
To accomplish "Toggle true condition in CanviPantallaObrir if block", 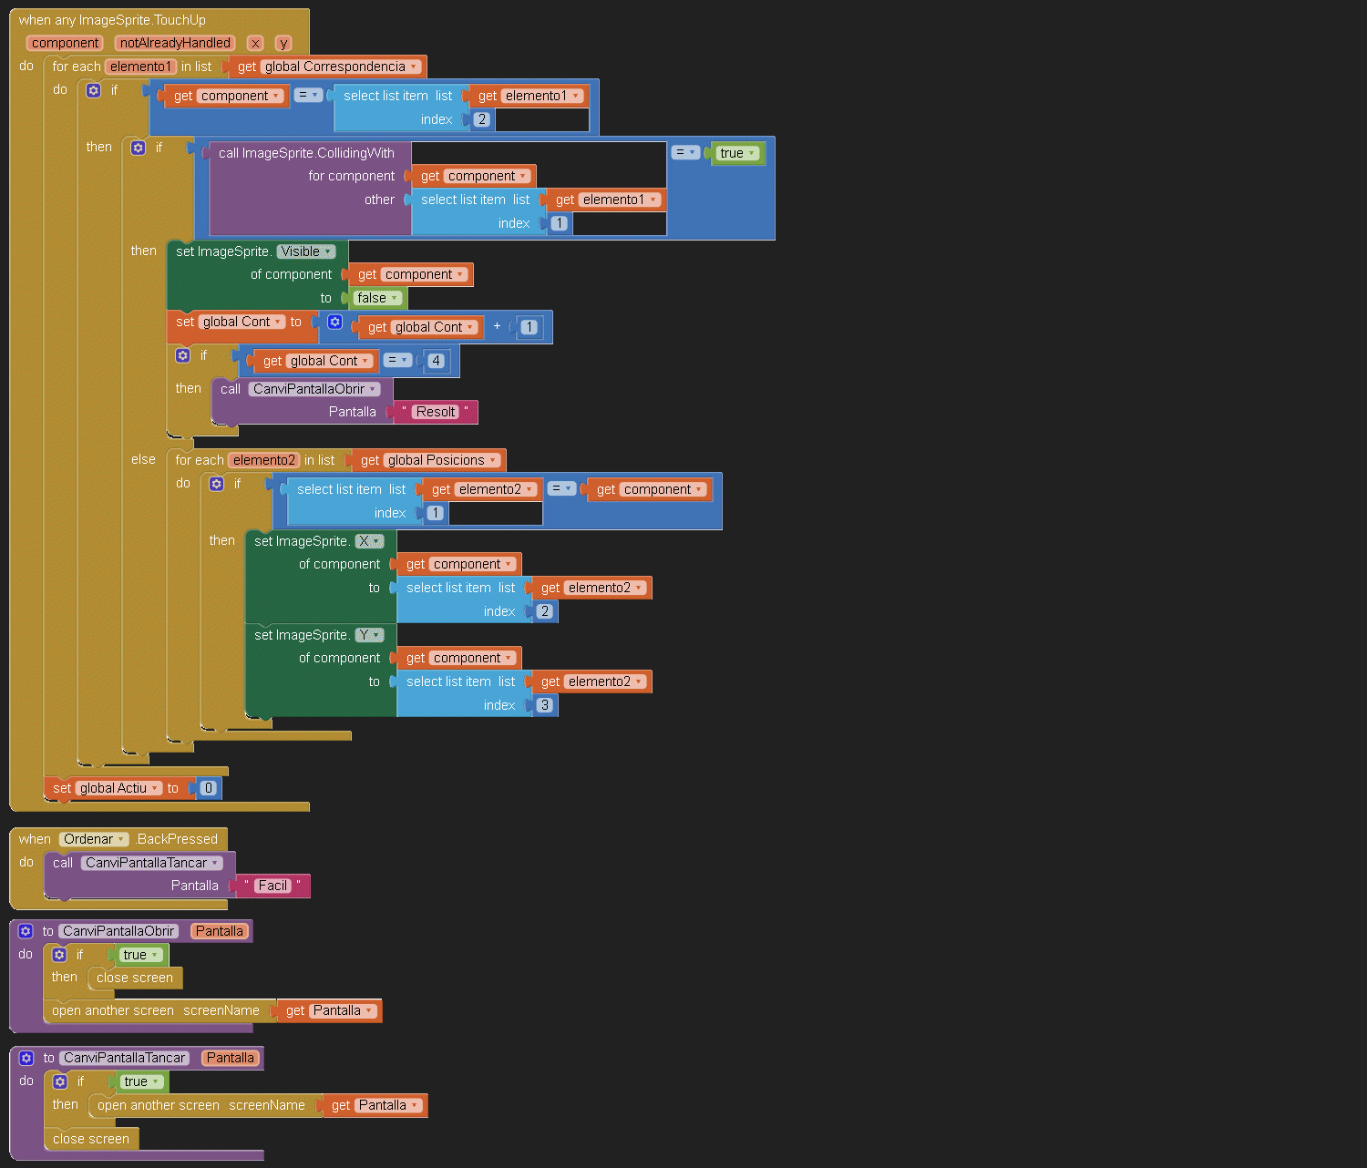I will click(141, 955).
